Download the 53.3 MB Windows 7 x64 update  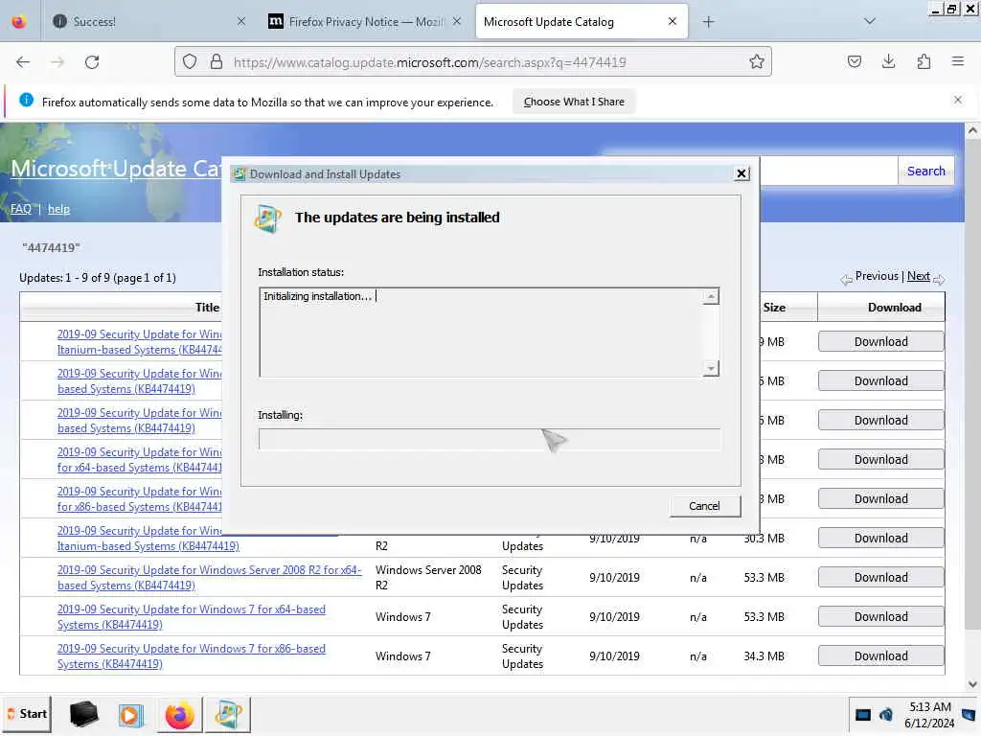(x=881, y=616)
